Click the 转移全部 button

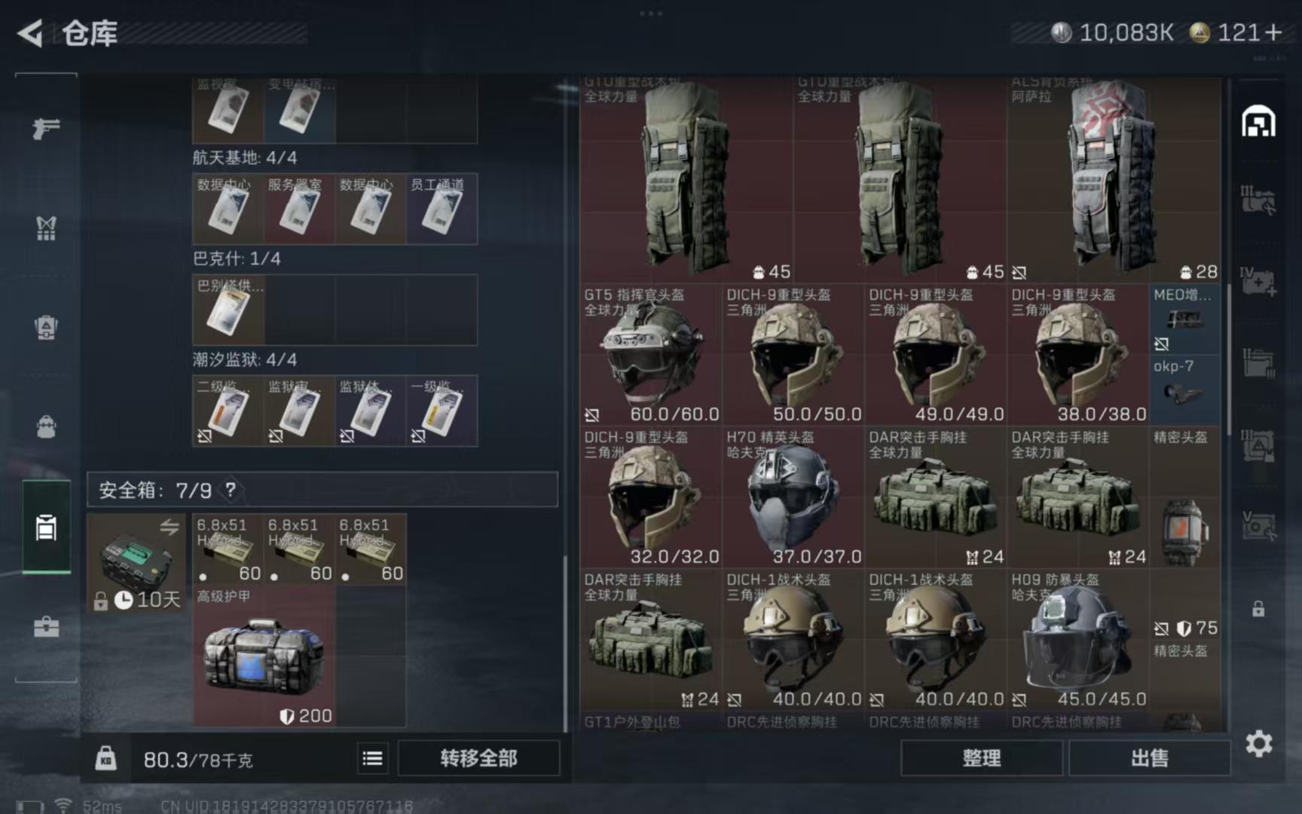[478, 757]
